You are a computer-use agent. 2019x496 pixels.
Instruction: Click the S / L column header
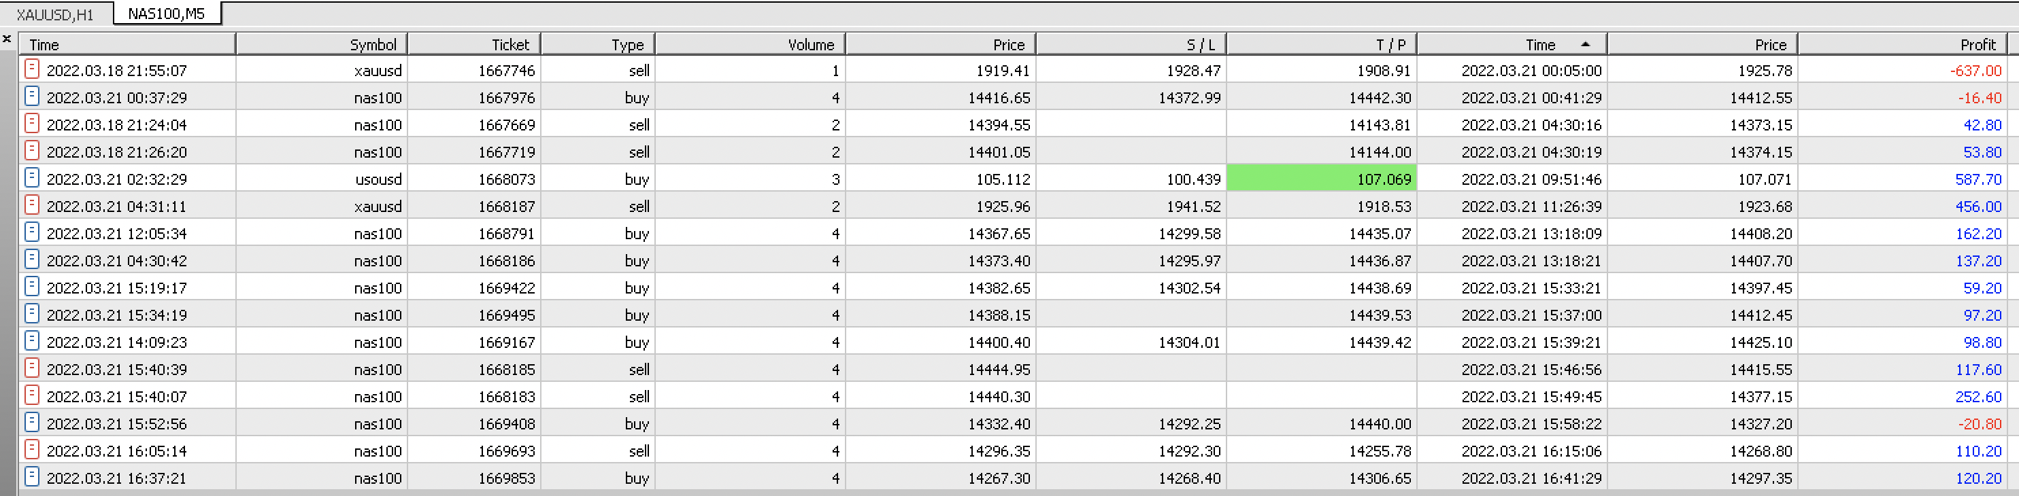pyautogui.click(x=1201, y=45)
